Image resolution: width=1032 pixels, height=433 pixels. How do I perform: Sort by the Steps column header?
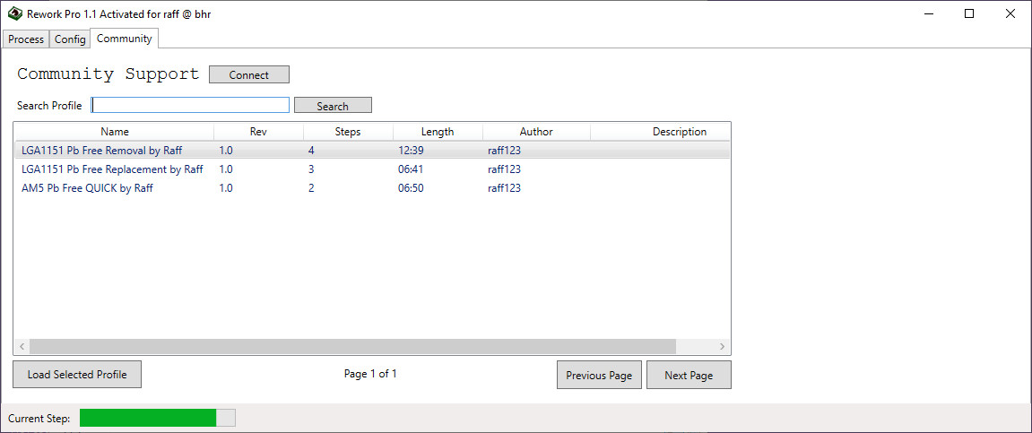tap(348, 132)
